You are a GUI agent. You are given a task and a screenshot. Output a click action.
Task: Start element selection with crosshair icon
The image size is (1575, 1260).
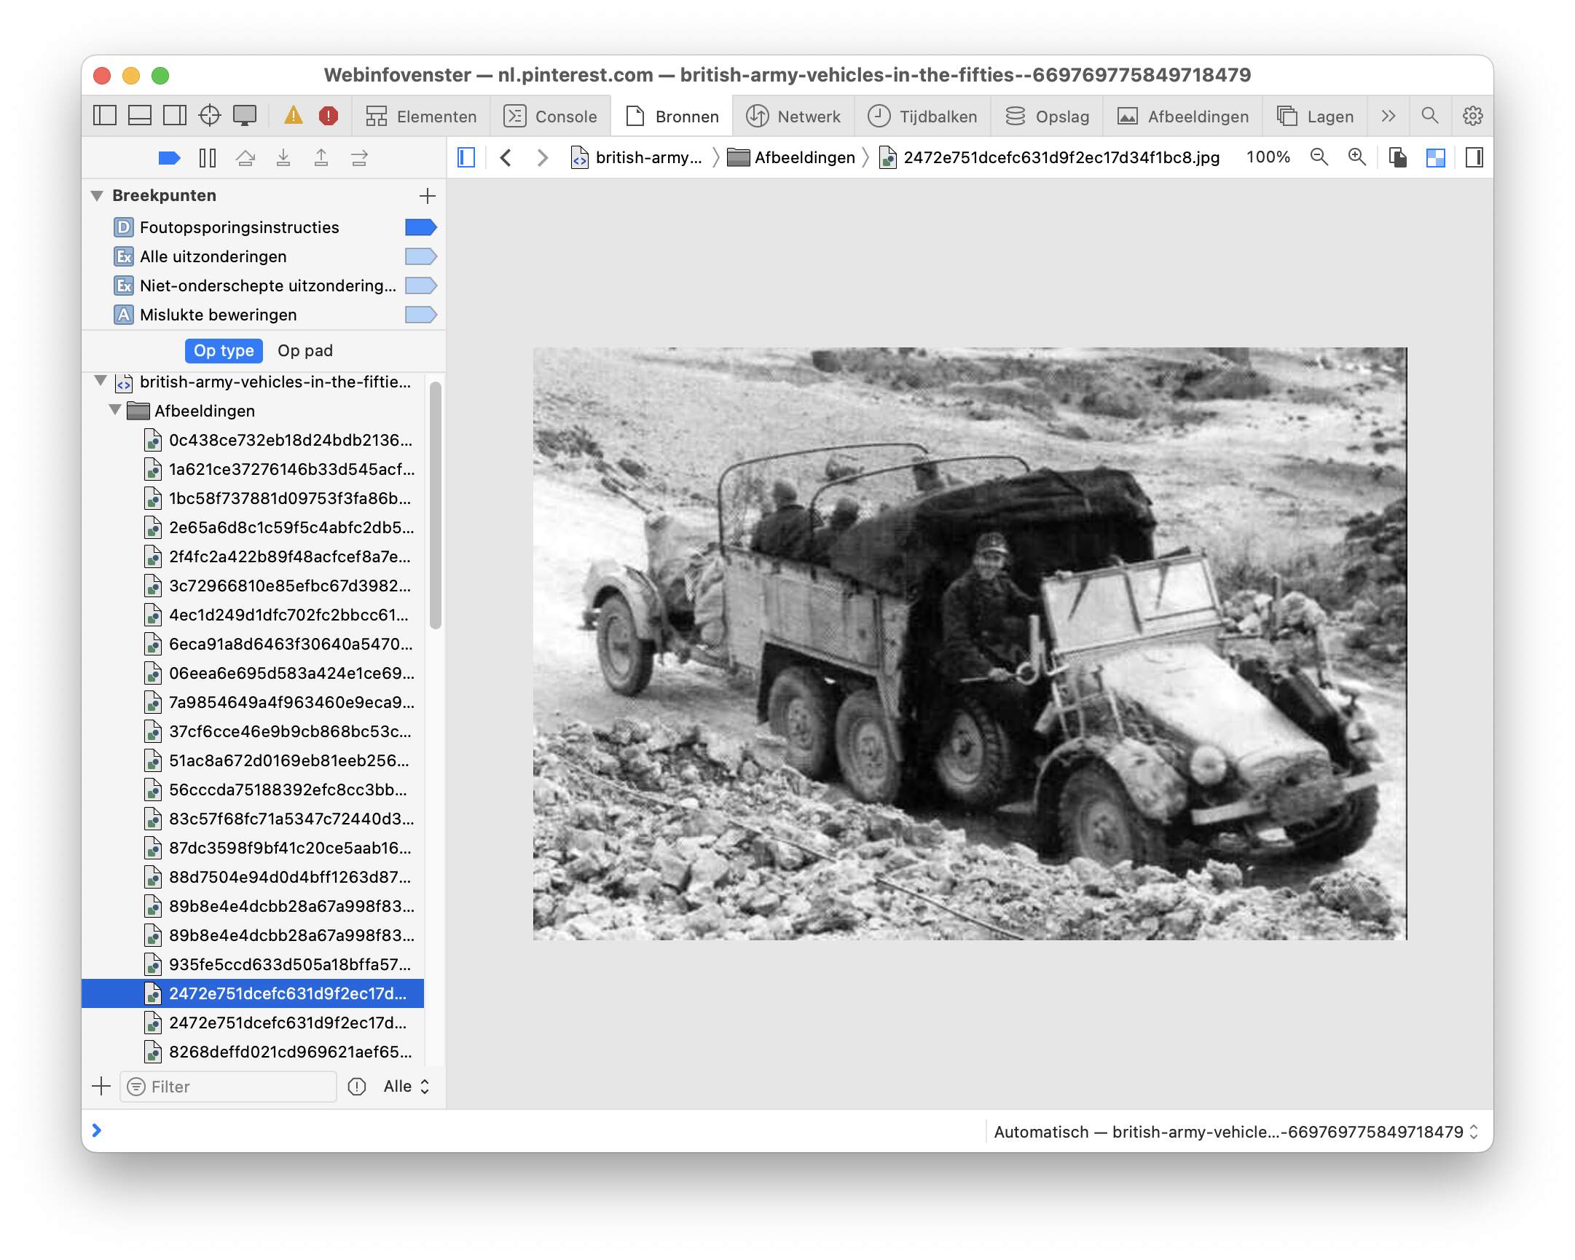pyautogui.click(x=210, y=115)
